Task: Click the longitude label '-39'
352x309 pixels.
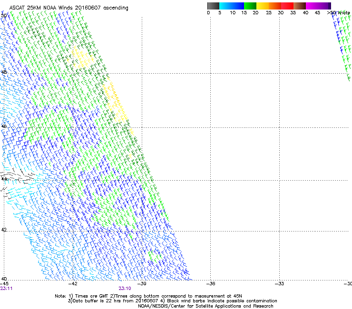Action: (x=142, y=284)
